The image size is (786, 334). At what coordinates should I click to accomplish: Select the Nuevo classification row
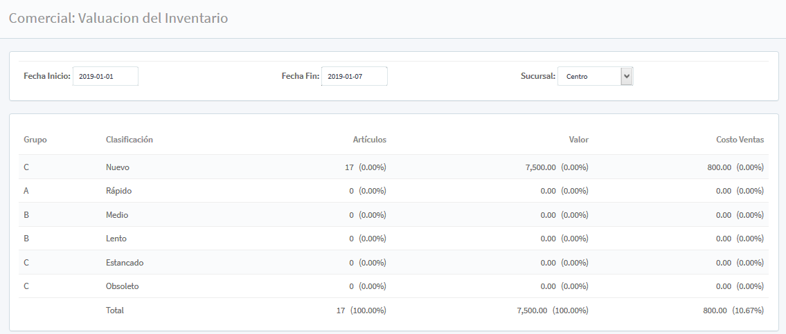tap(118, 167)
